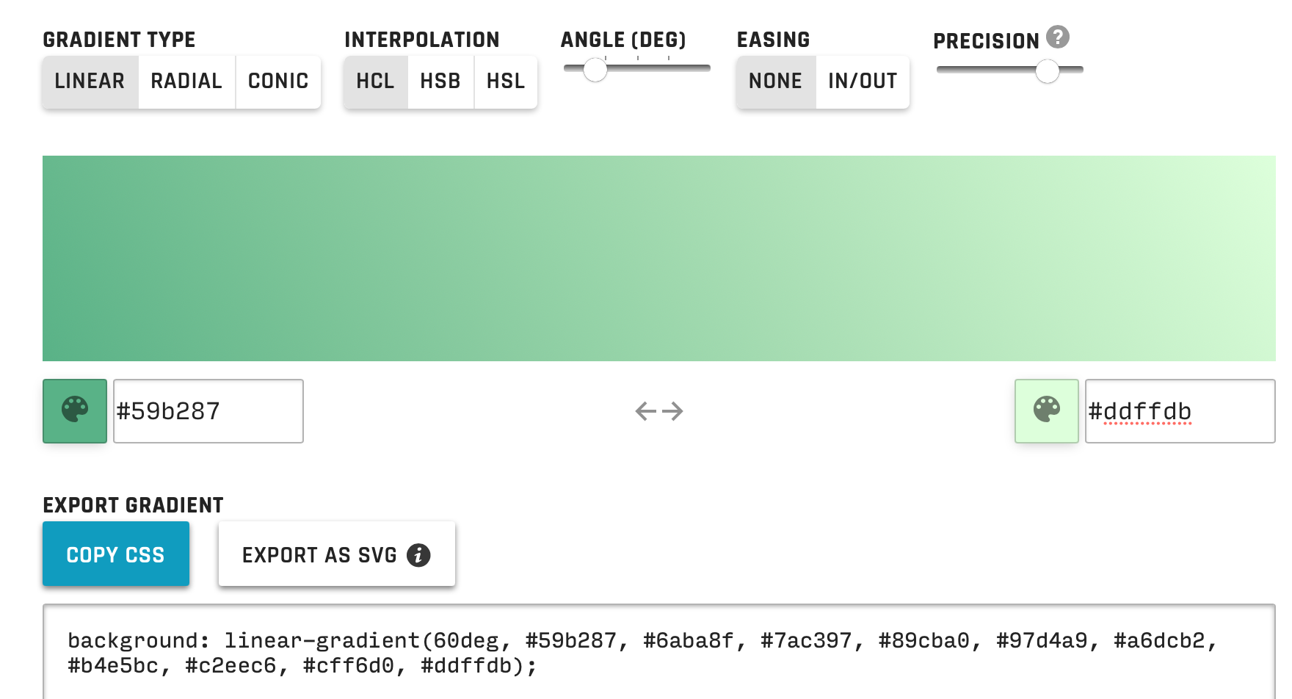
Task: Select HCL interpolation mode
Action: (x=375, y=82)
